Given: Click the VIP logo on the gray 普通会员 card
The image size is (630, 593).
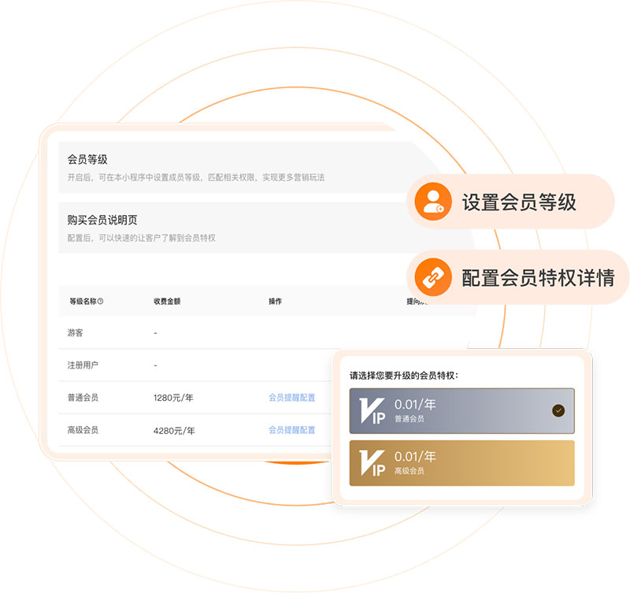Looking at the screenshot, I should [372, 411].
